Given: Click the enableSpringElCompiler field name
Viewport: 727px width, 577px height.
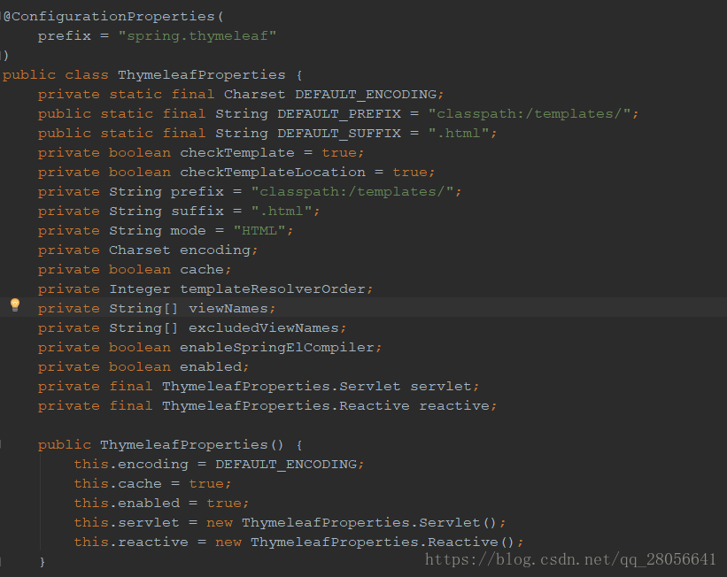Looking at the screenshot, I should [277, 348].
